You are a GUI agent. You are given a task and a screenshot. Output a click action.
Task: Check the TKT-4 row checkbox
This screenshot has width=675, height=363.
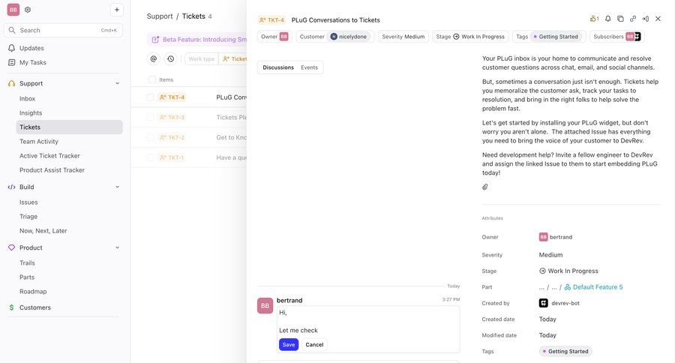[x=150, y=97]
